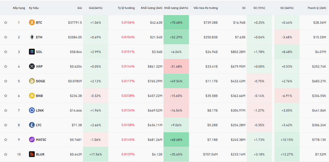This screenshot has height=162, width=329.
Task: Click XRP's red -31.48% volume cell
Action: [x=176, y=67]
